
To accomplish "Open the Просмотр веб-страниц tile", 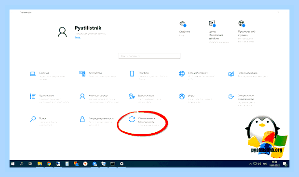I will tap(246, 32).
